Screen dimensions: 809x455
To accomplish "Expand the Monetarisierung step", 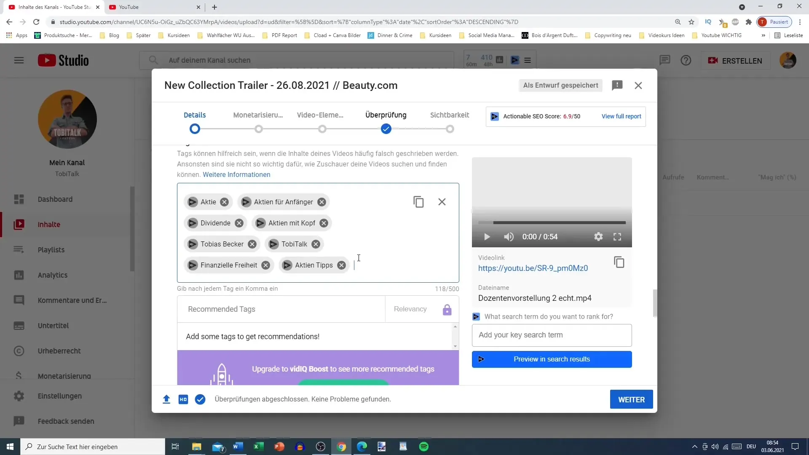I will tap(258, 115).
